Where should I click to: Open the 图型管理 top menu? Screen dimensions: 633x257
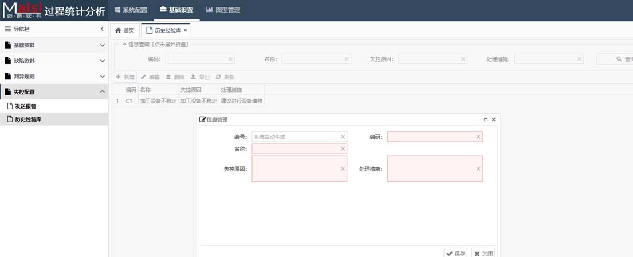click(x=223, y=10)
